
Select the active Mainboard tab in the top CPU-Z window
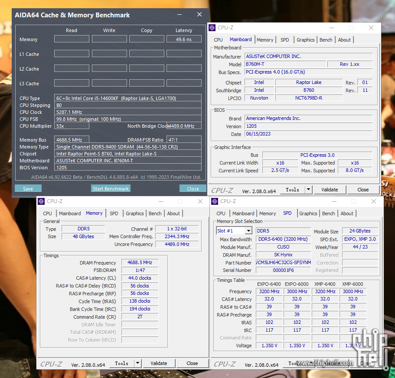[x=241, y=39]
